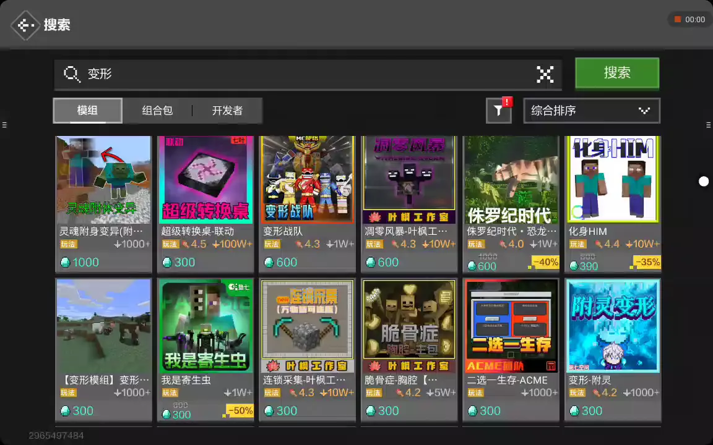Open the 我是寄生虫 mod thumbnail
Screen dimensions: 713x445
(x=205, y=326)
